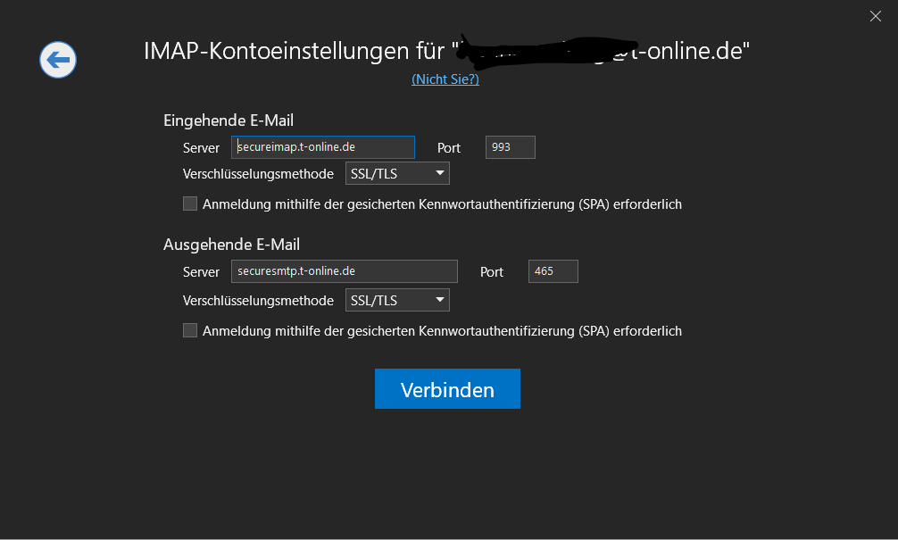Open incoming Verschlüsselungsmethode dropdown
This screenshot has width=898, height=540.
coord(397,173)
